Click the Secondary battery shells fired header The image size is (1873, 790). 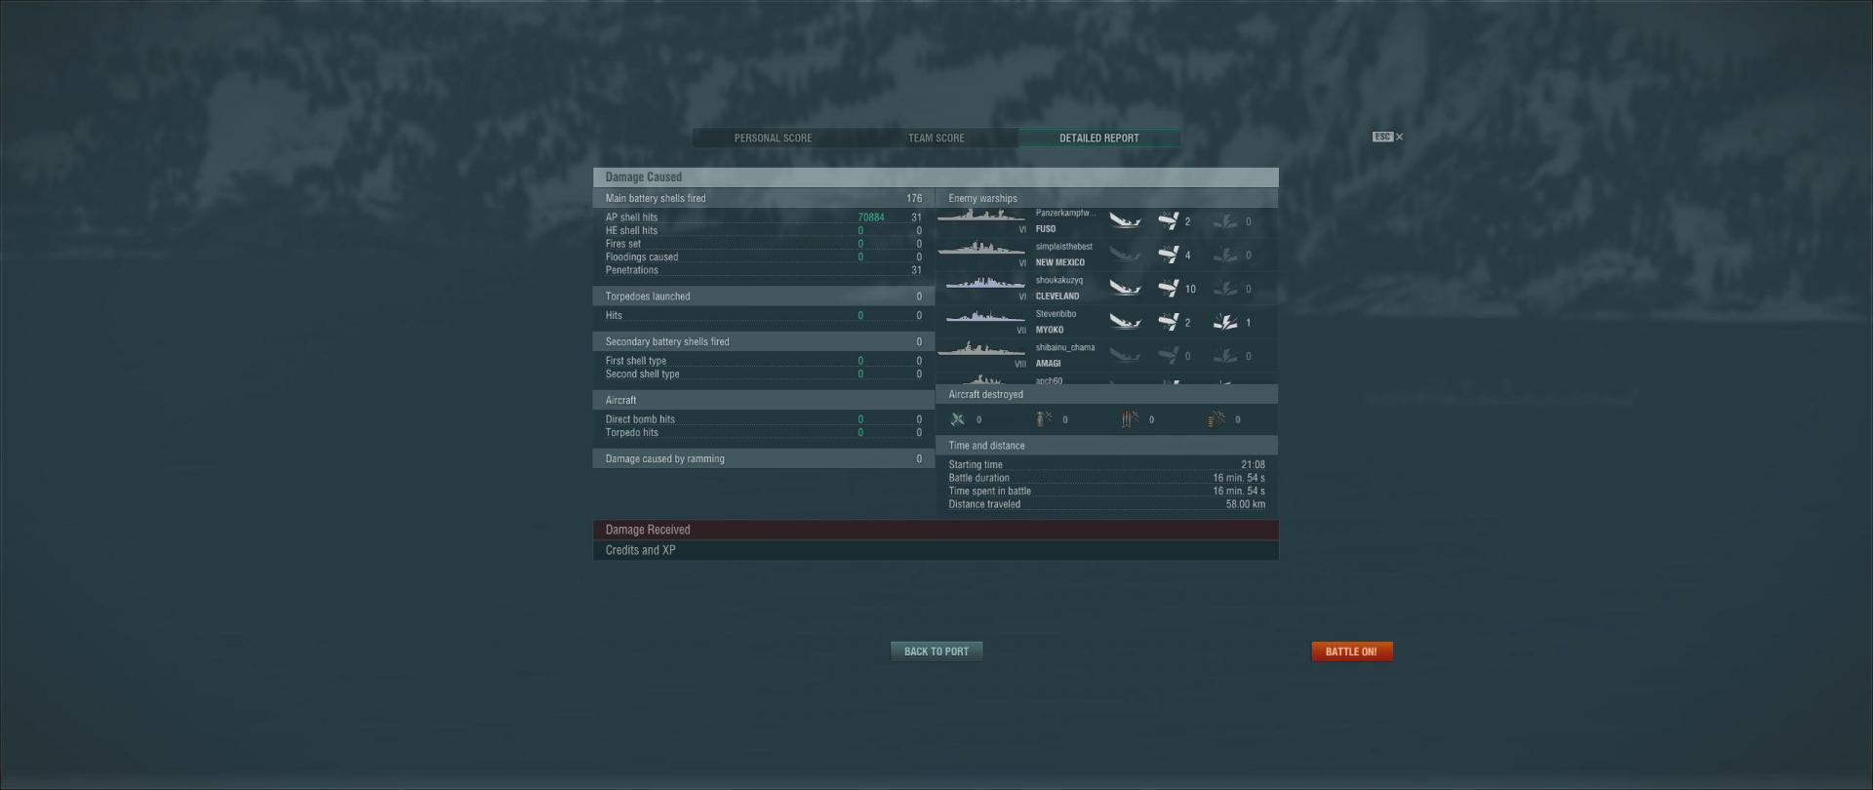point(764,341)
